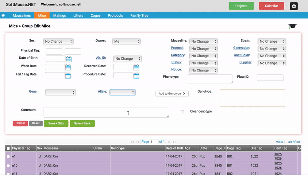Open the Wean Date calendar picker
The height and width of the screenshot is (175, 308).
coord(68,67)
